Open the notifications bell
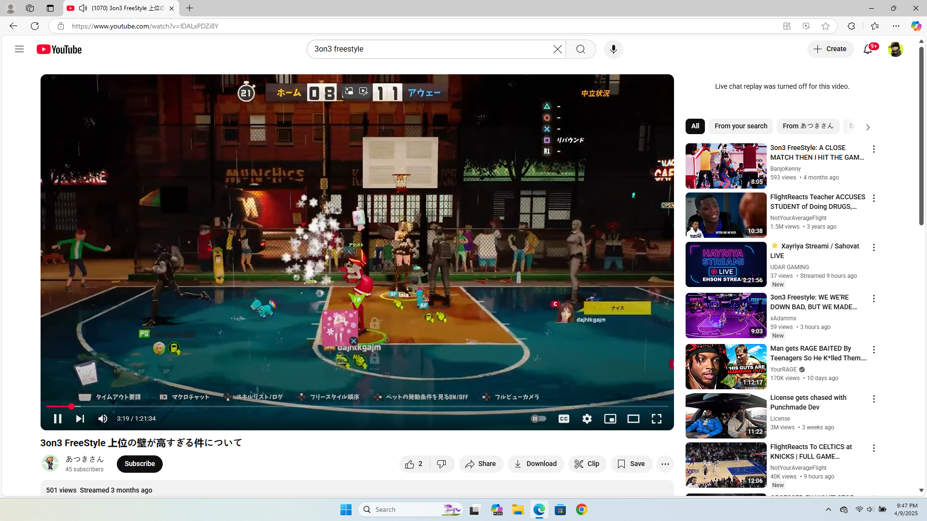This screenshot has height=521, width=927. pos(868,49)
